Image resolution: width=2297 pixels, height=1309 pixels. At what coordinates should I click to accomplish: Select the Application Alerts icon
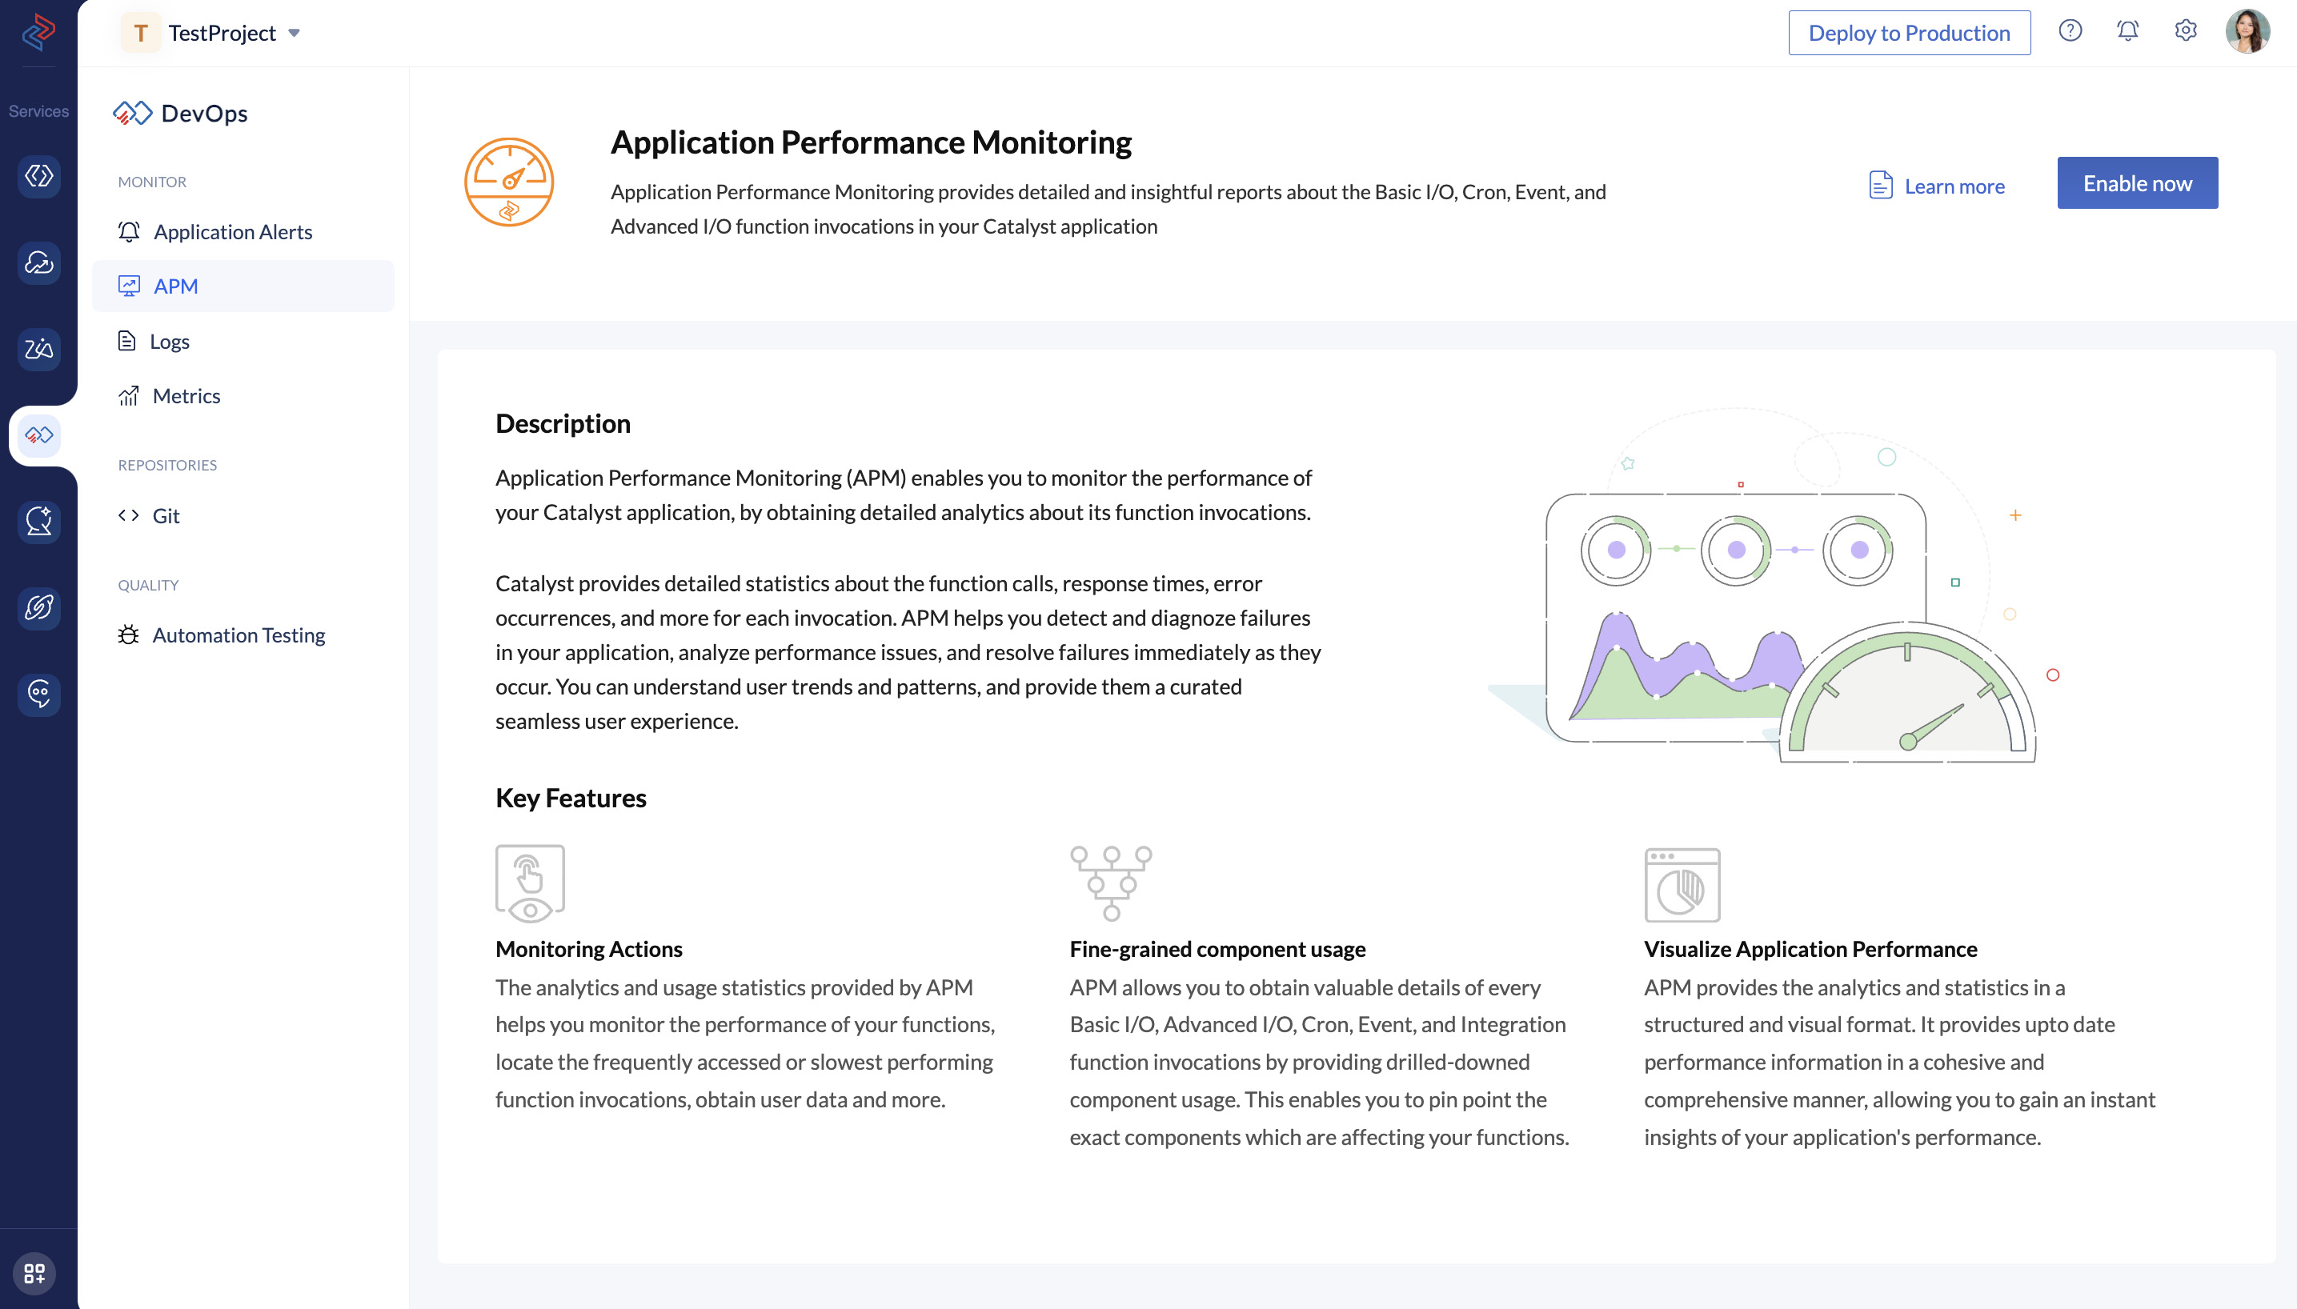tap(130, 230)
